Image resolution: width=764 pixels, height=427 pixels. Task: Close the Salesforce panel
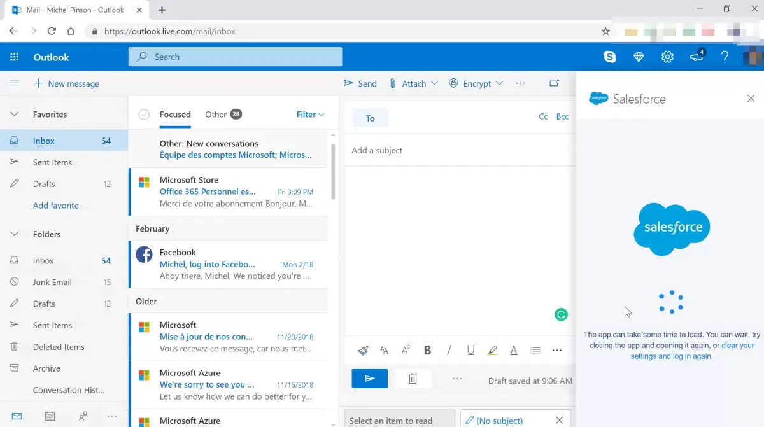[751, 99]
